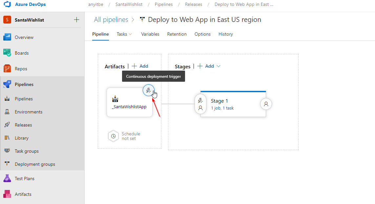Click the SantaWishlist project avatar icon

[7, 20]
